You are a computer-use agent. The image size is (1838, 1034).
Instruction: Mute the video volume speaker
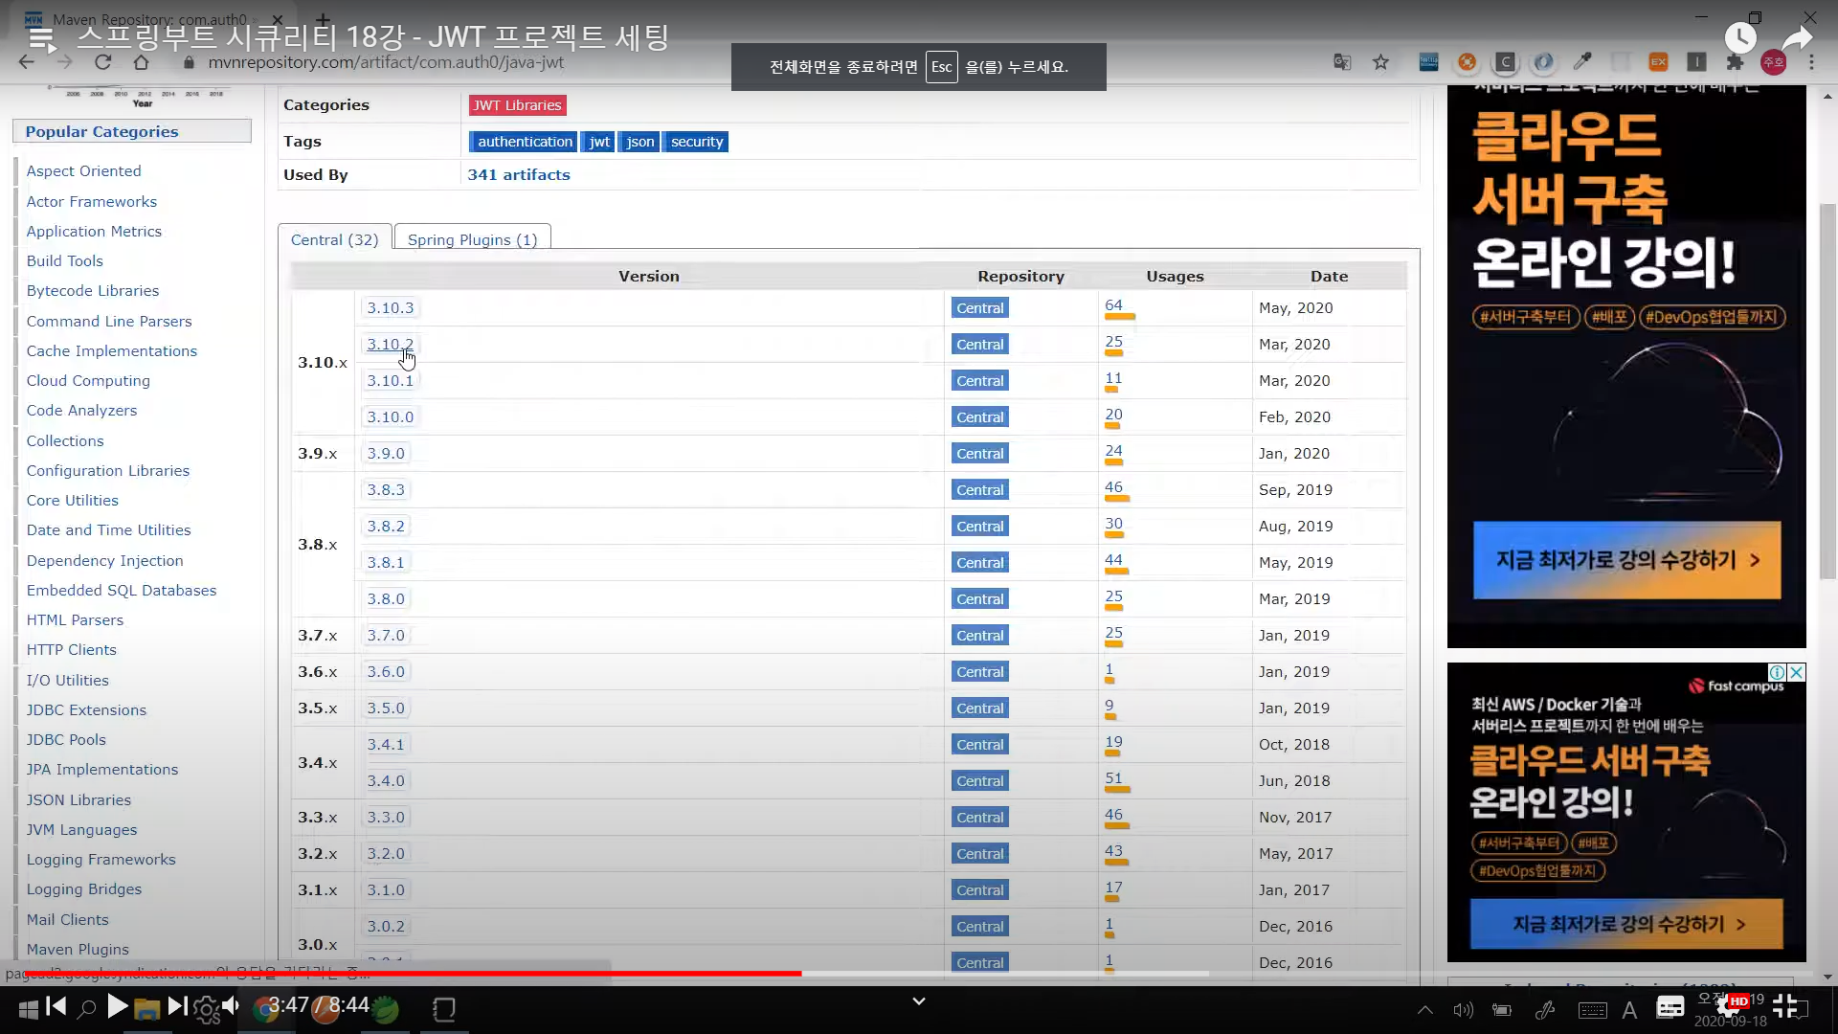tap(231, 1005)
